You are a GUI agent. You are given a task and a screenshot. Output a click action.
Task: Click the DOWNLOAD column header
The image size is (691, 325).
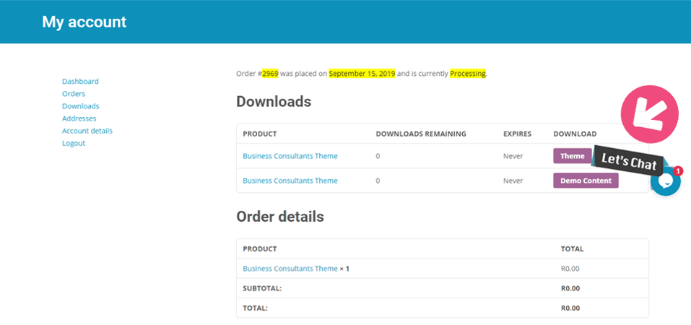[575, 134]
